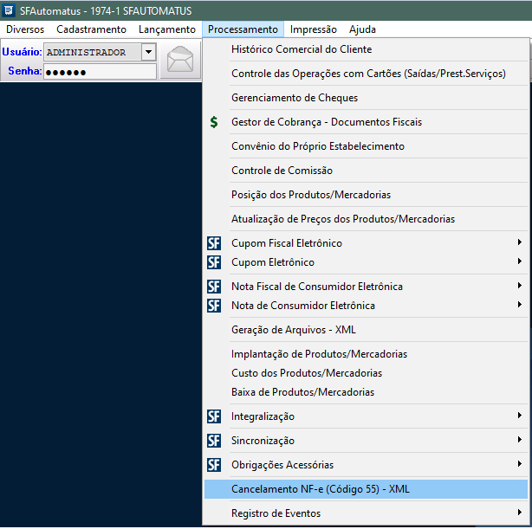Click the green dollar sign icon
The width and height of the screenshot is (532, 529).
(x=214, y=122)
